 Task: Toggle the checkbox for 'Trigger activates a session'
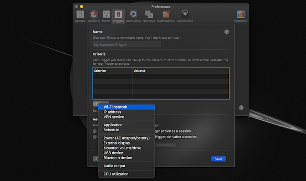point(95,137)
